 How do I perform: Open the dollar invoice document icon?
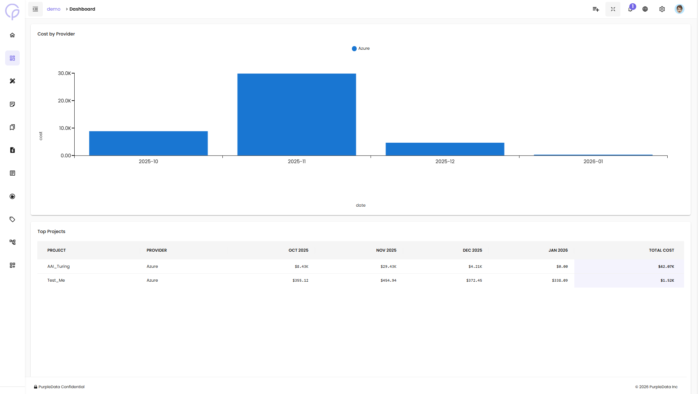(12, 150)
